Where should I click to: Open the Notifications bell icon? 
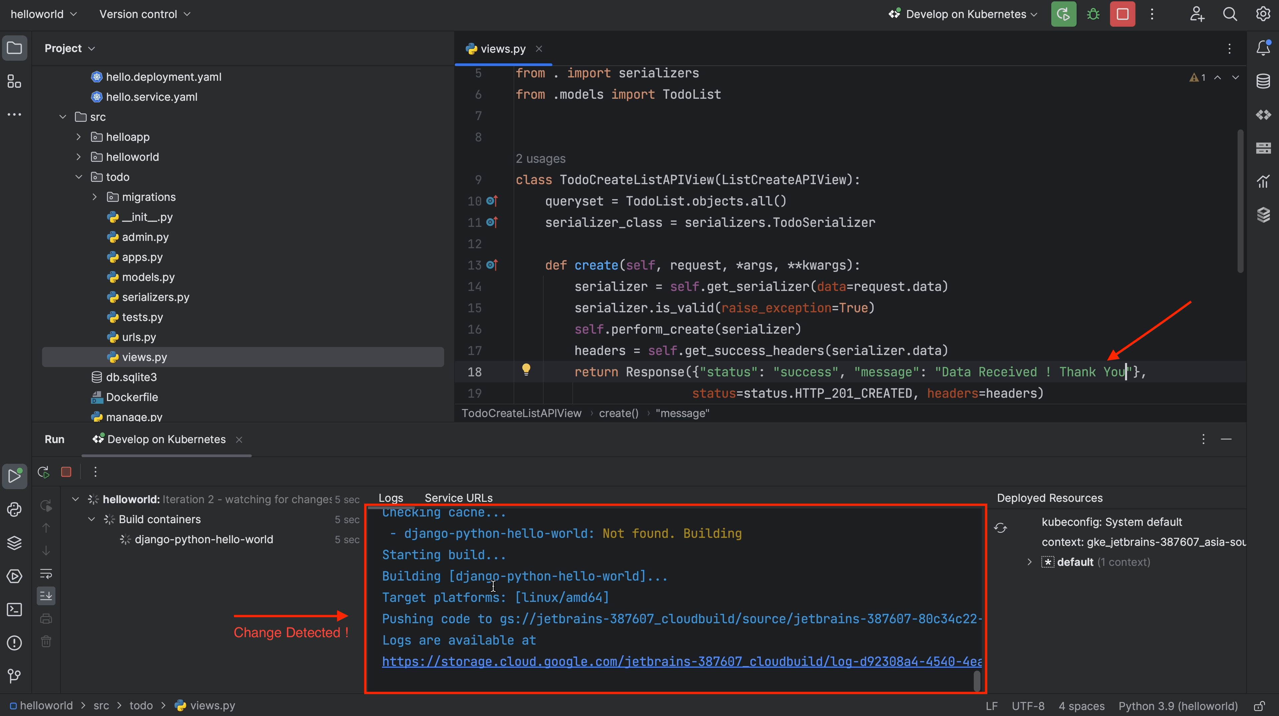point(1263,48)
